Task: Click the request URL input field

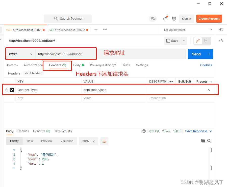Action: (110, 54)
